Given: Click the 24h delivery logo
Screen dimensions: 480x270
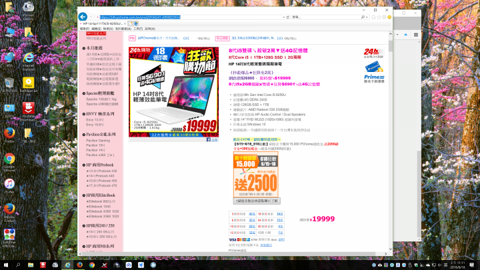Looking at the screenshot, I should 373,53.
